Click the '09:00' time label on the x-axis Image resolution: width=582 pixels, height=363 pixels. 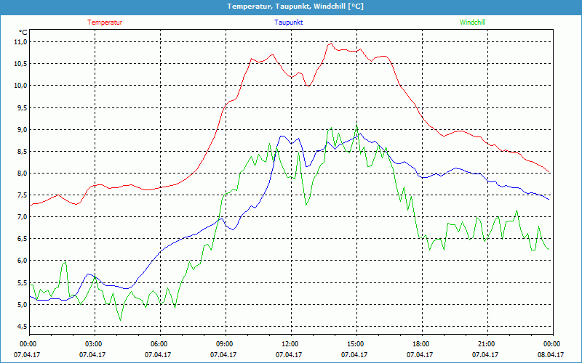pos(226,344)
